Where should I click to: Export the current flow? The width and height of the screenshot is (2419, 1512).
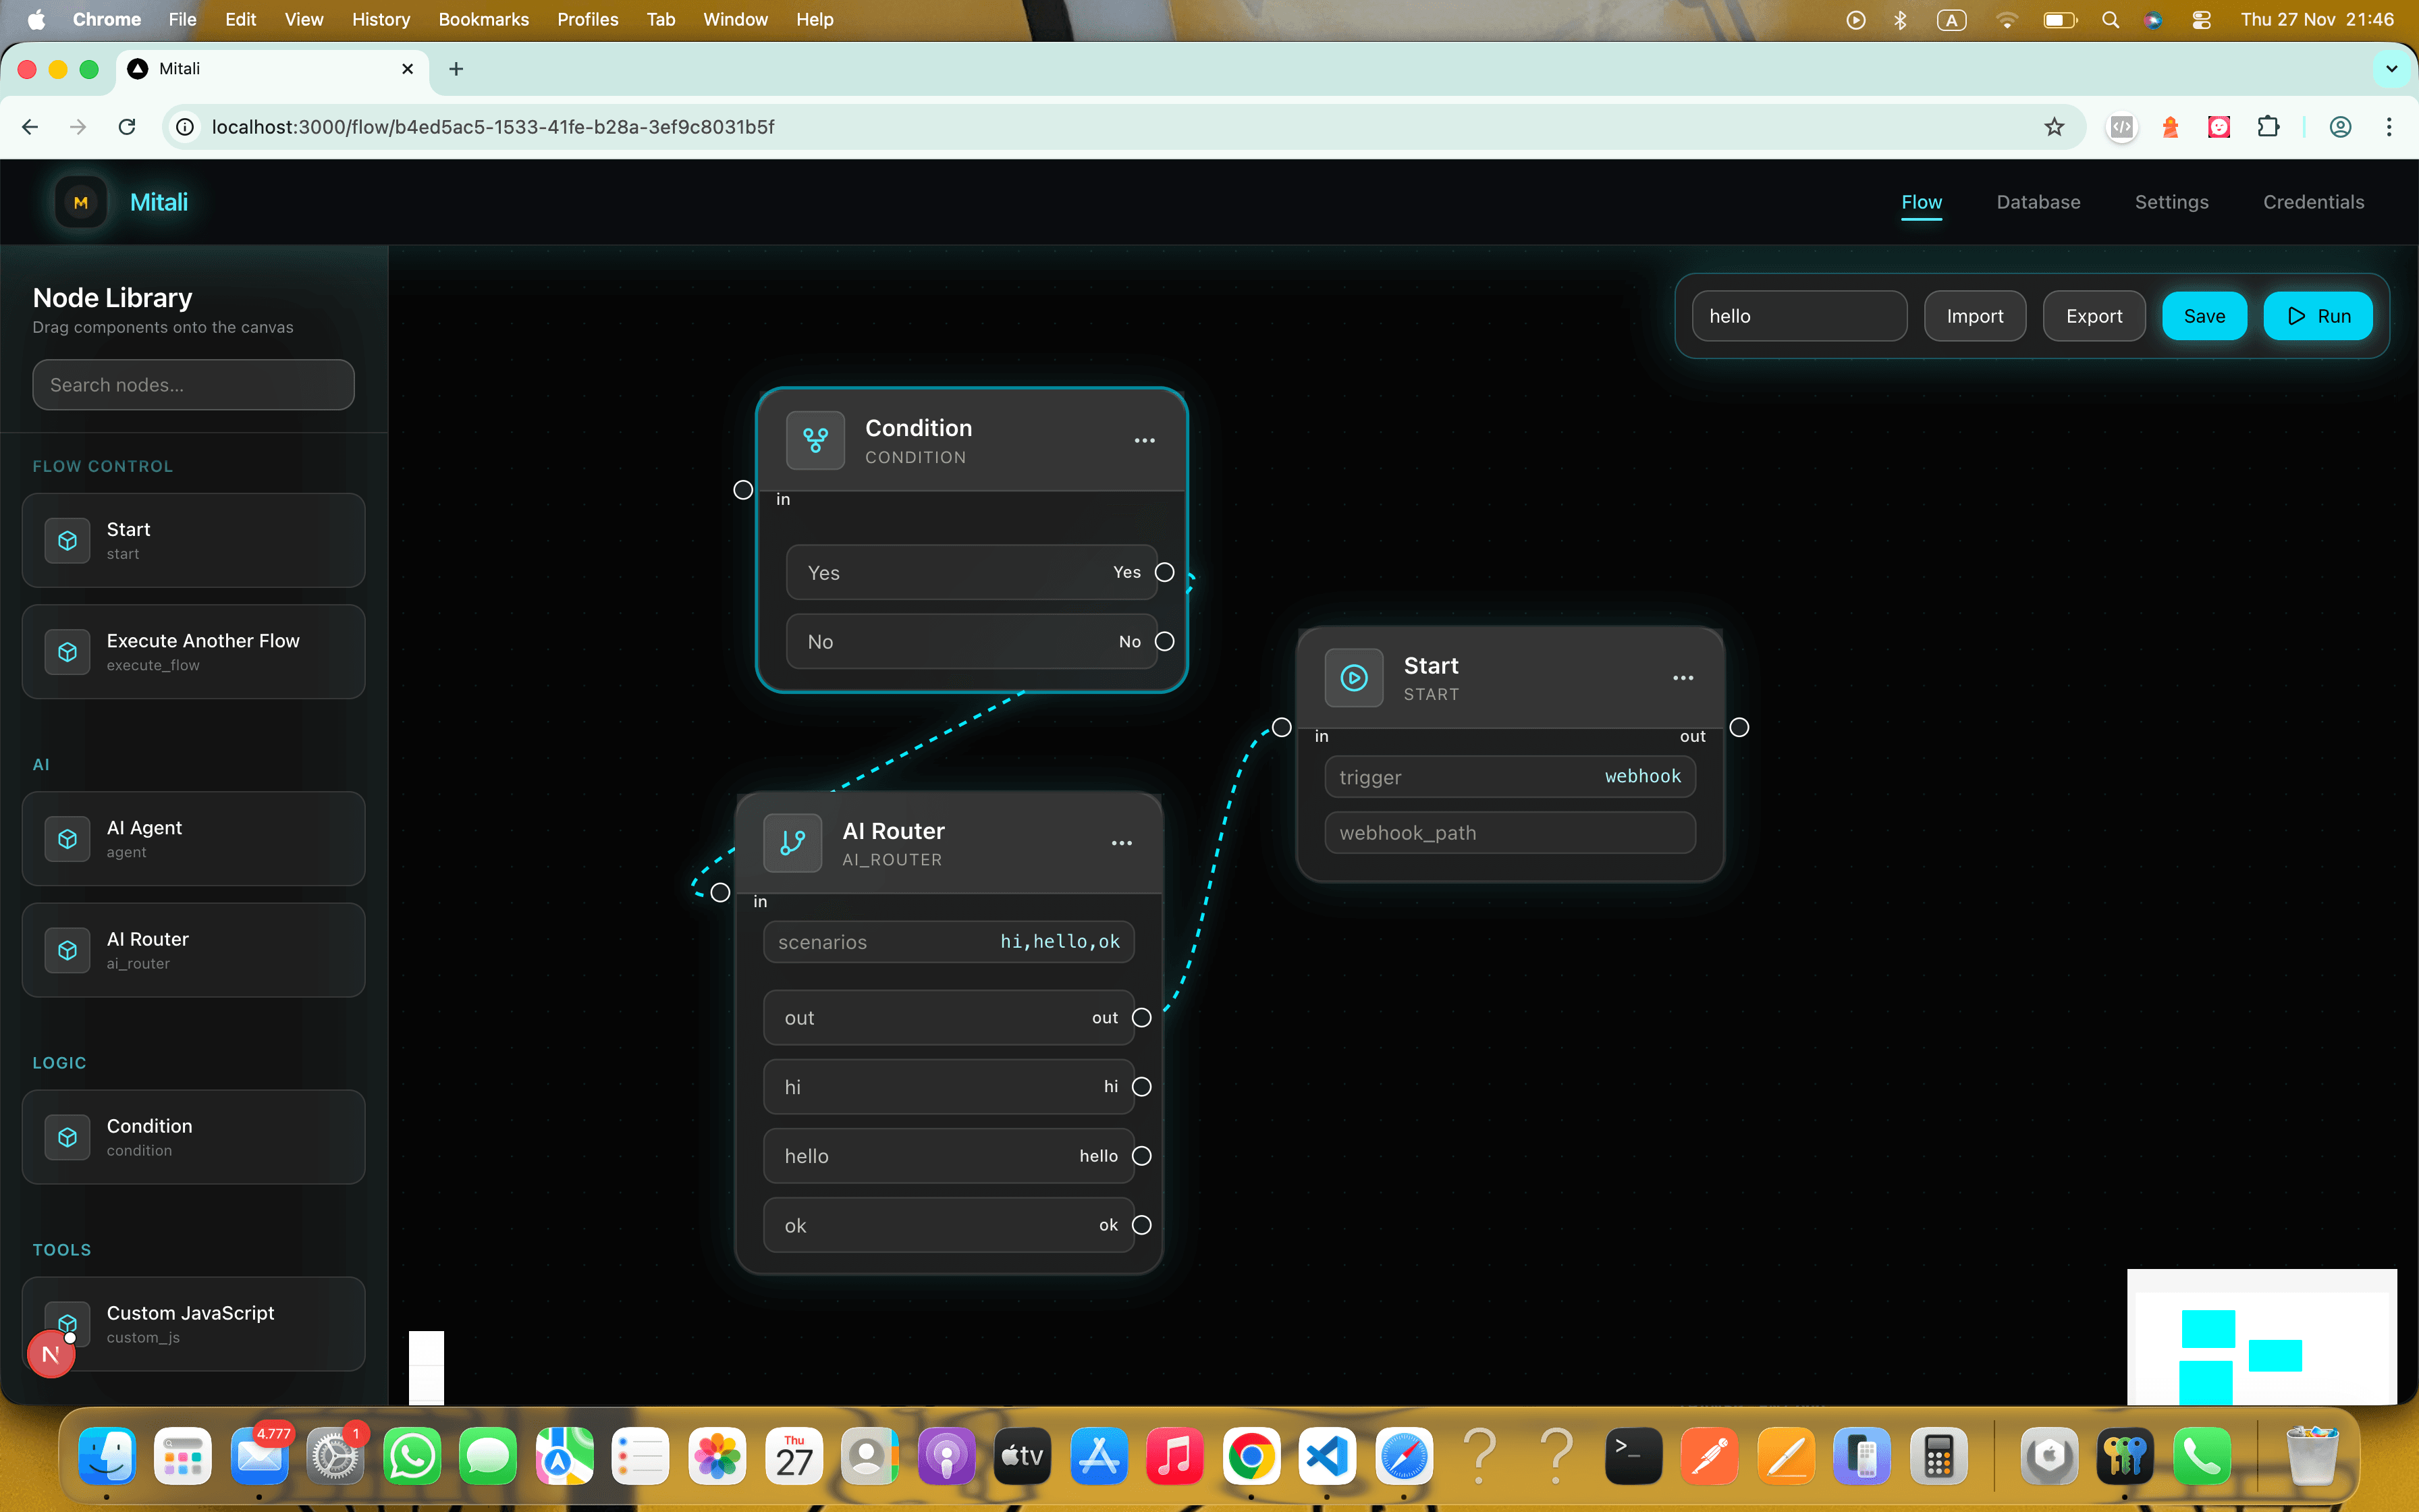pos(2093,315)
